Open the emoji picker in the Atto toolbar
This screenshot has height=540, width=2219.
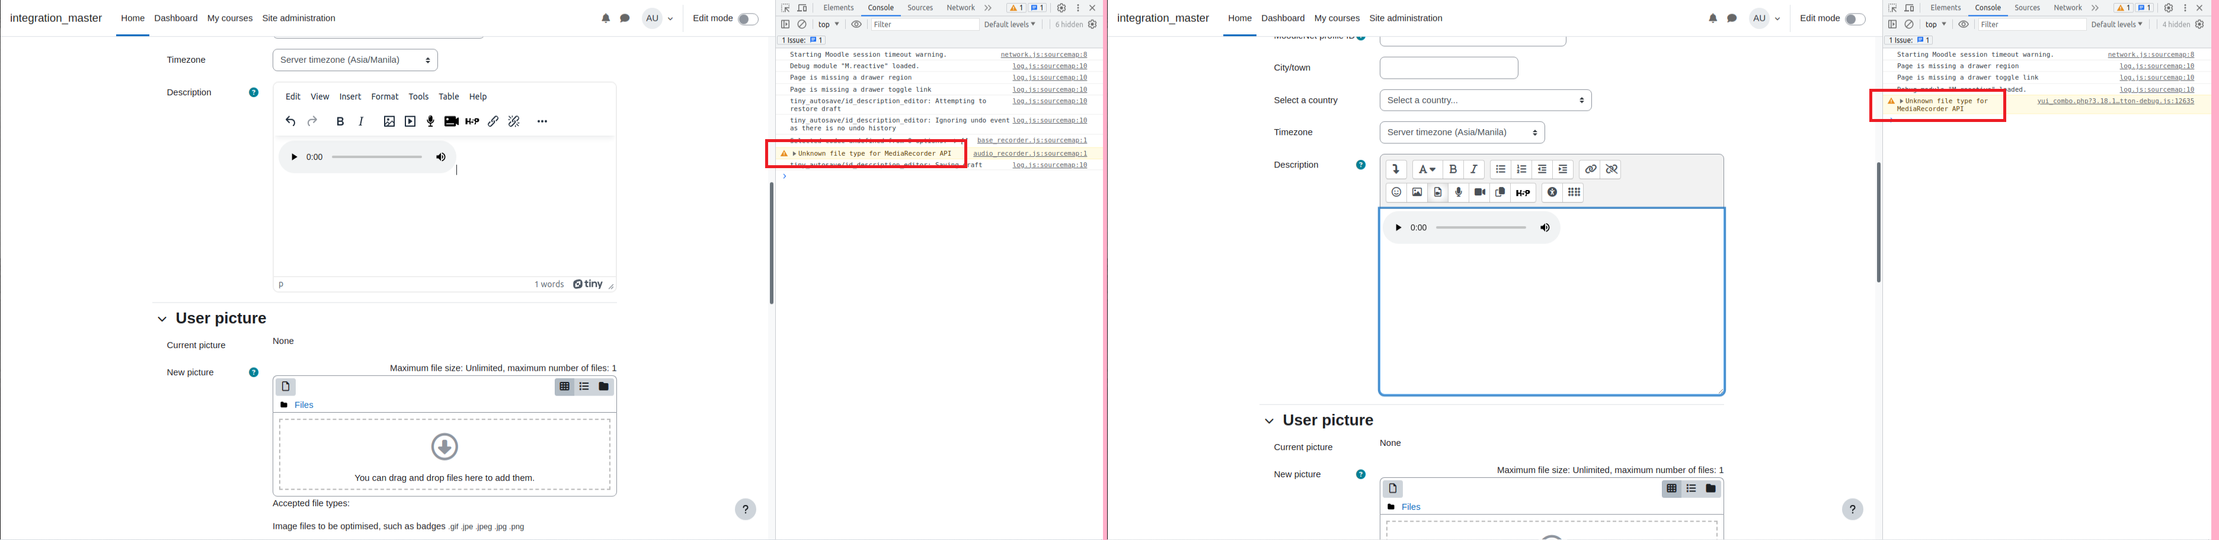coord(1396,193)
